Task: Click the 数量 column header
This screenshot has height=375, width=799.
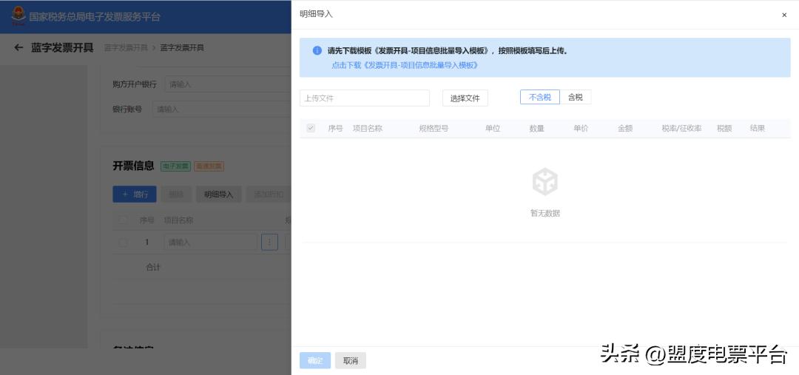Action: (x=536, y=129)
